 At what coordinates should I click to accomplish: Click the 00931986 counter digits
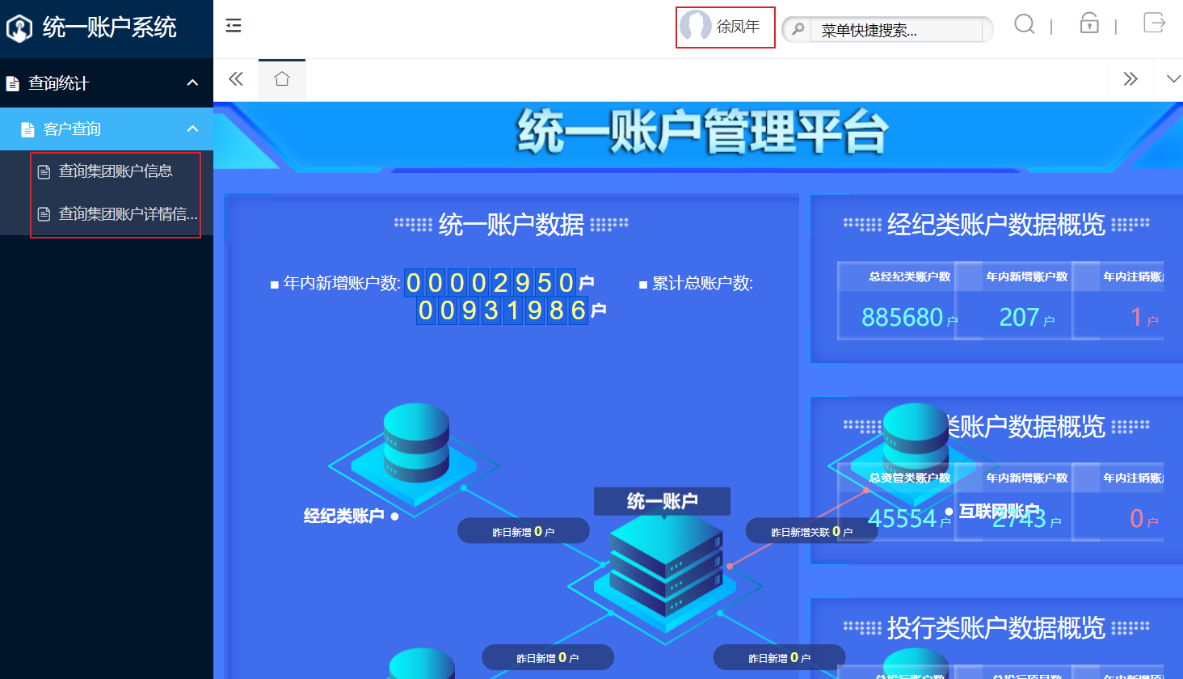[x=502, y=310]
